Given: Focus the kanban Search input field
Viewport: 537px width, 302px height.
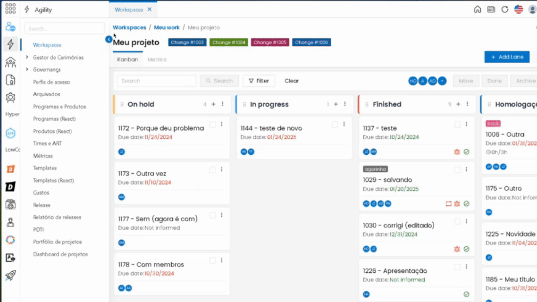Looking at the screenshot, I should [x=157, y=81].
